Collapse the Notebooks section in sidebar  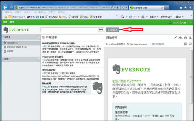pyautogui.click(x=3, y=37)
